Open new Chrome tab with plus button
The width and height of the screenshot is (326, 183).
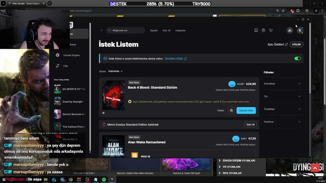(49, 4)
